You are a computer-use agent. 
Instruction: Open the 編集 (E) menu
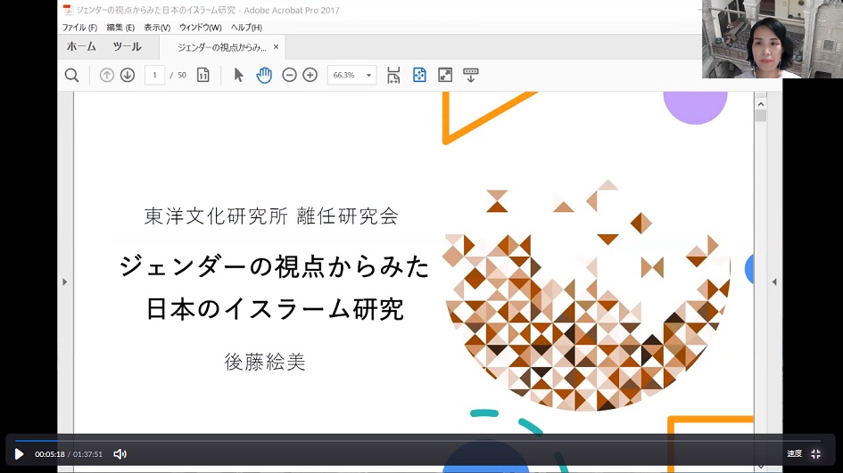[120, 28]
